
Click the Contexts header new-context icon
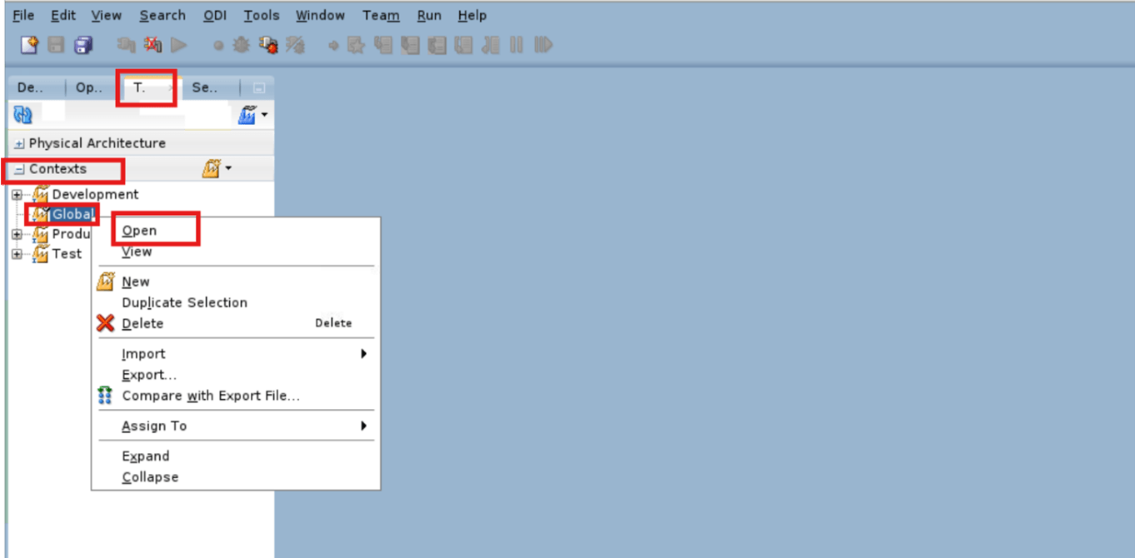211,169
